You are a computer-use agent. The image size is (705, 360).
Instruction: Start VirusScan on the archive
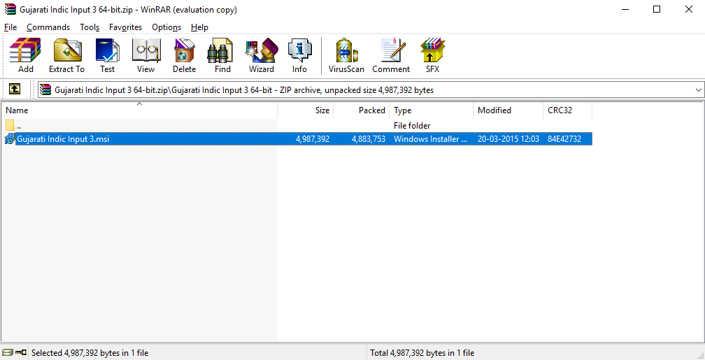346,55
